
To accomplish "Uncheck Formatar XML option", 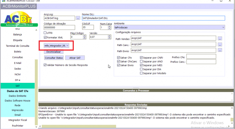I will (x=45, y=37).
